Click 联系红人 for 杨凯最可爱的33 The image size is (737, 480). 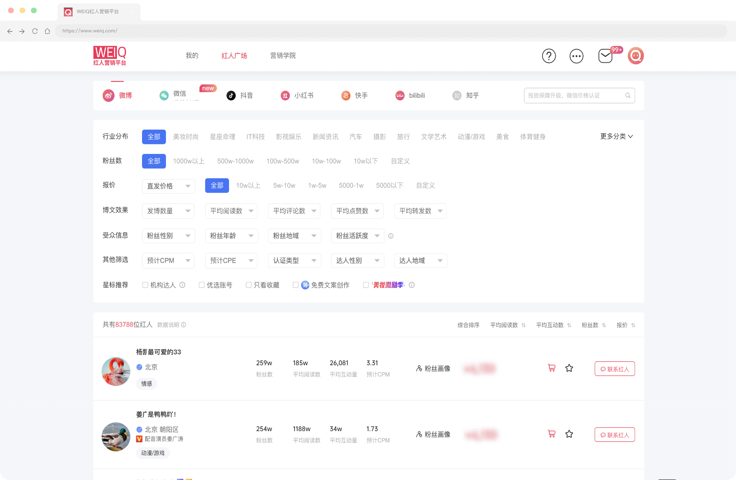614,368
